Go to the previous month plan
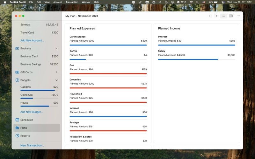The width and height of the screenshot is (255, 159). tap(210, 16)
